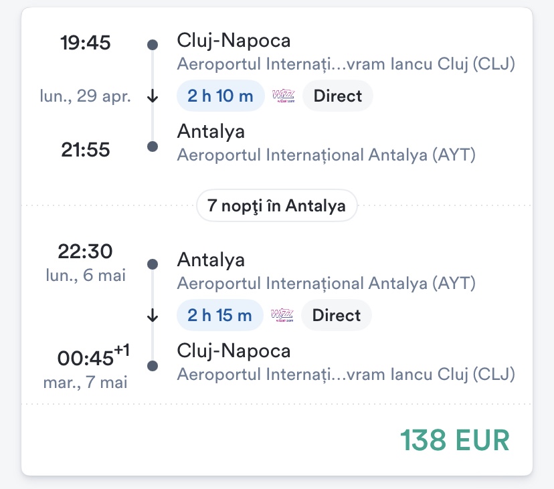554x489 pixels.
Task: Click the 2 h 15 m duration badge
Action: tap(219, 315)
